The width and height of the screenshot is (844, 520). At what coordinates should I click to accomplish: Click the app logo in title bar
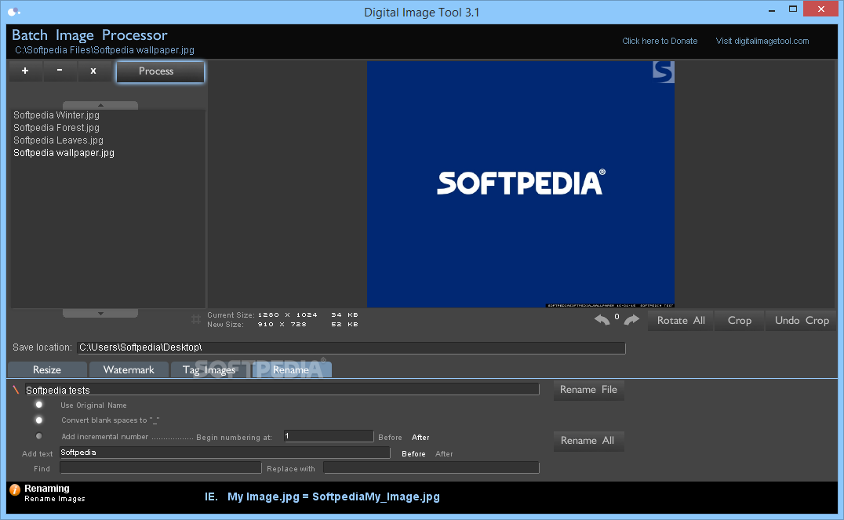[x=14, y=11]
